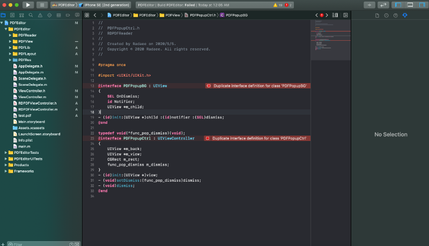
Task: Open the Library with the plus button
Action: pos(369,5)
